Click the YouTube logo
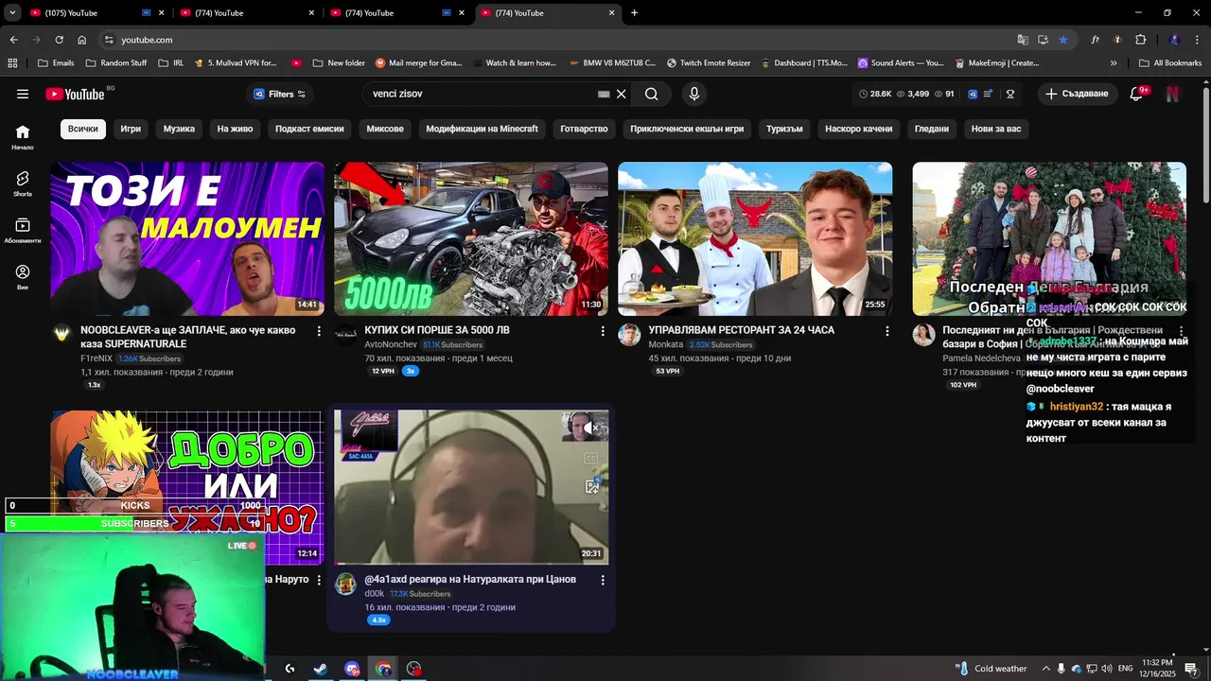This screenshot has width=1211, height=681. pyautogui.click(x=75, y=94)
